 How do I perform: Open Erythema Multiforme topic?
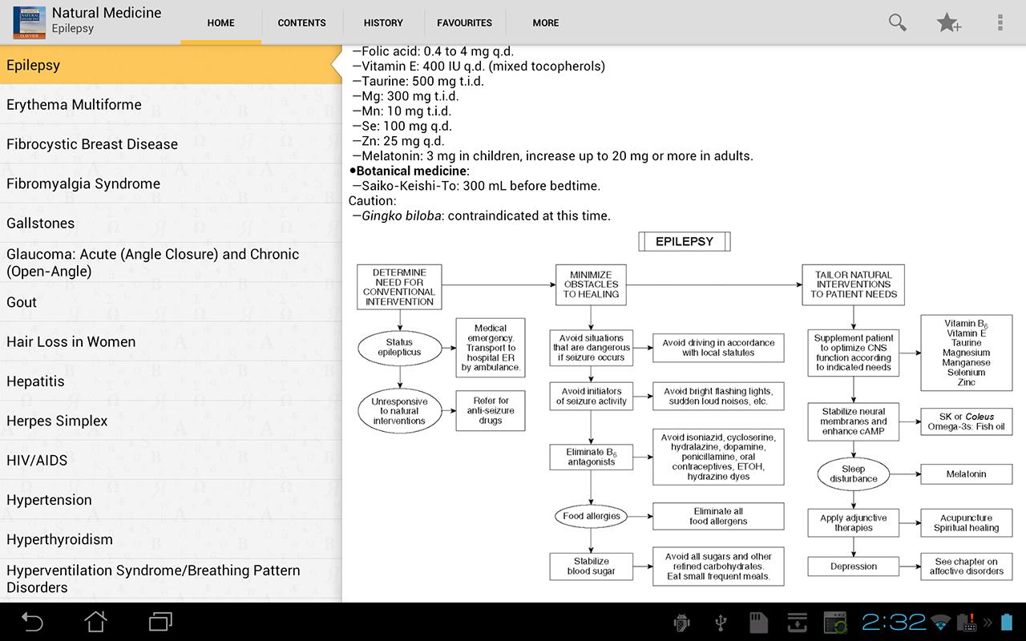pyautogui.click(x=171, y=104)
